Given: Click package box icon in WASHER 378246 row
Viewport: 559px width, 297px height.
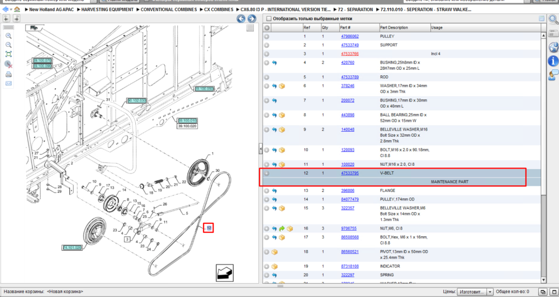Looking at the screenshot, I should tap(282, 86).
